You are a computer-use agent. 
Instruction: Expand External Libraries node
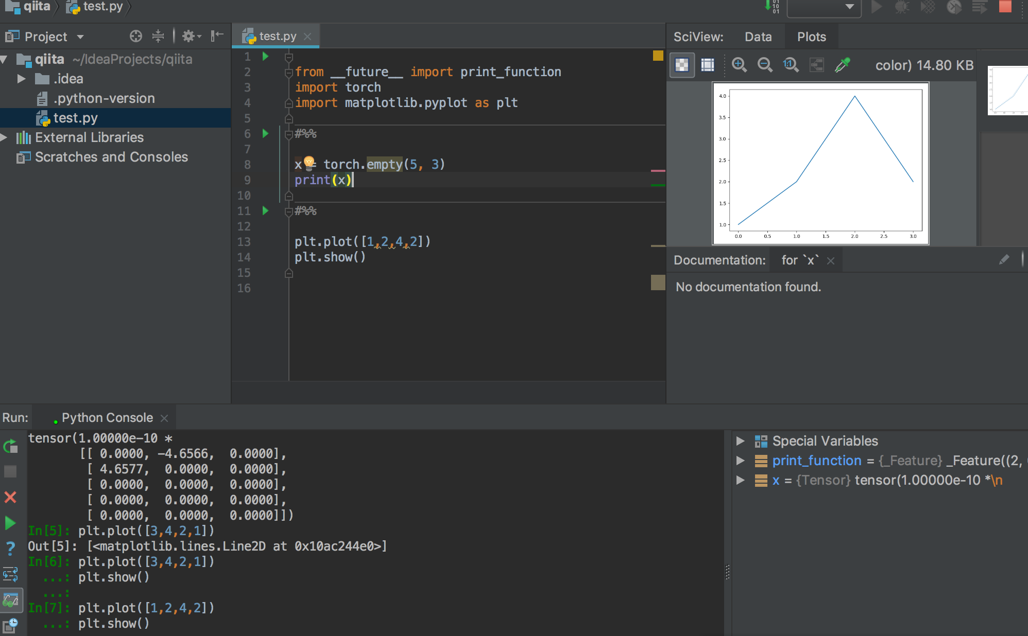point(4,137)
